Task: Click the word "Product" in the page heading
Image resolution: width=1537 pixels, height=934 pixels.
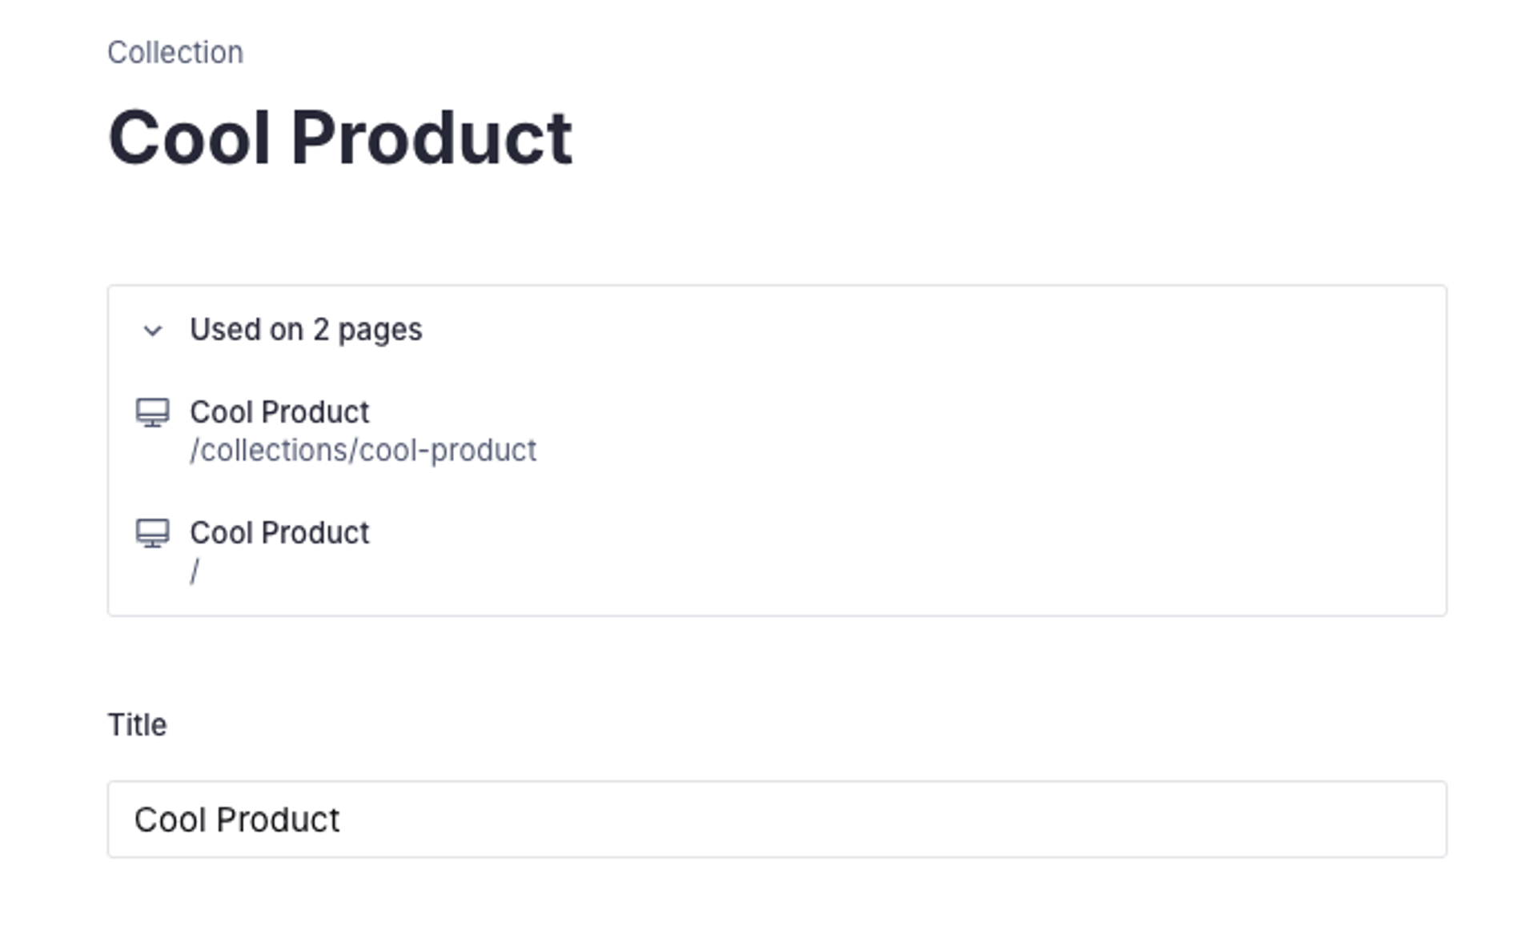Action: 431,138
